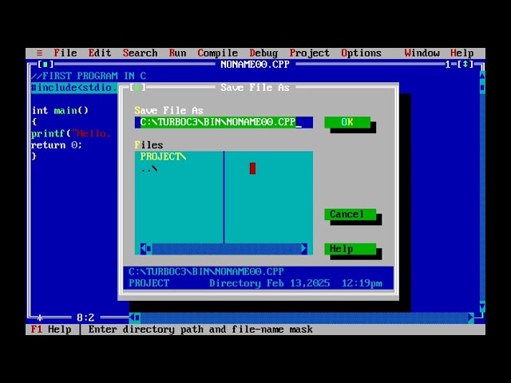Screen dimensions: 511x383
Task: Open the Edit menu
Action: (99, 53)
